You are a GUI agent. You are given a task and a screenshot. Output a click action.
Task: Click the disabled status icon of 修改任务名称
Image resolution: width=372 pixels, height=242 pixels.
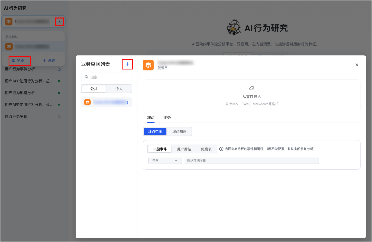click(59, 116)
